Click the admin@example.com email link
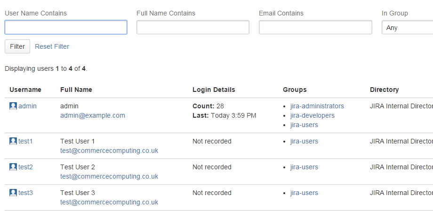Viewport: 433px width, 211px height. tap(93, 115)
